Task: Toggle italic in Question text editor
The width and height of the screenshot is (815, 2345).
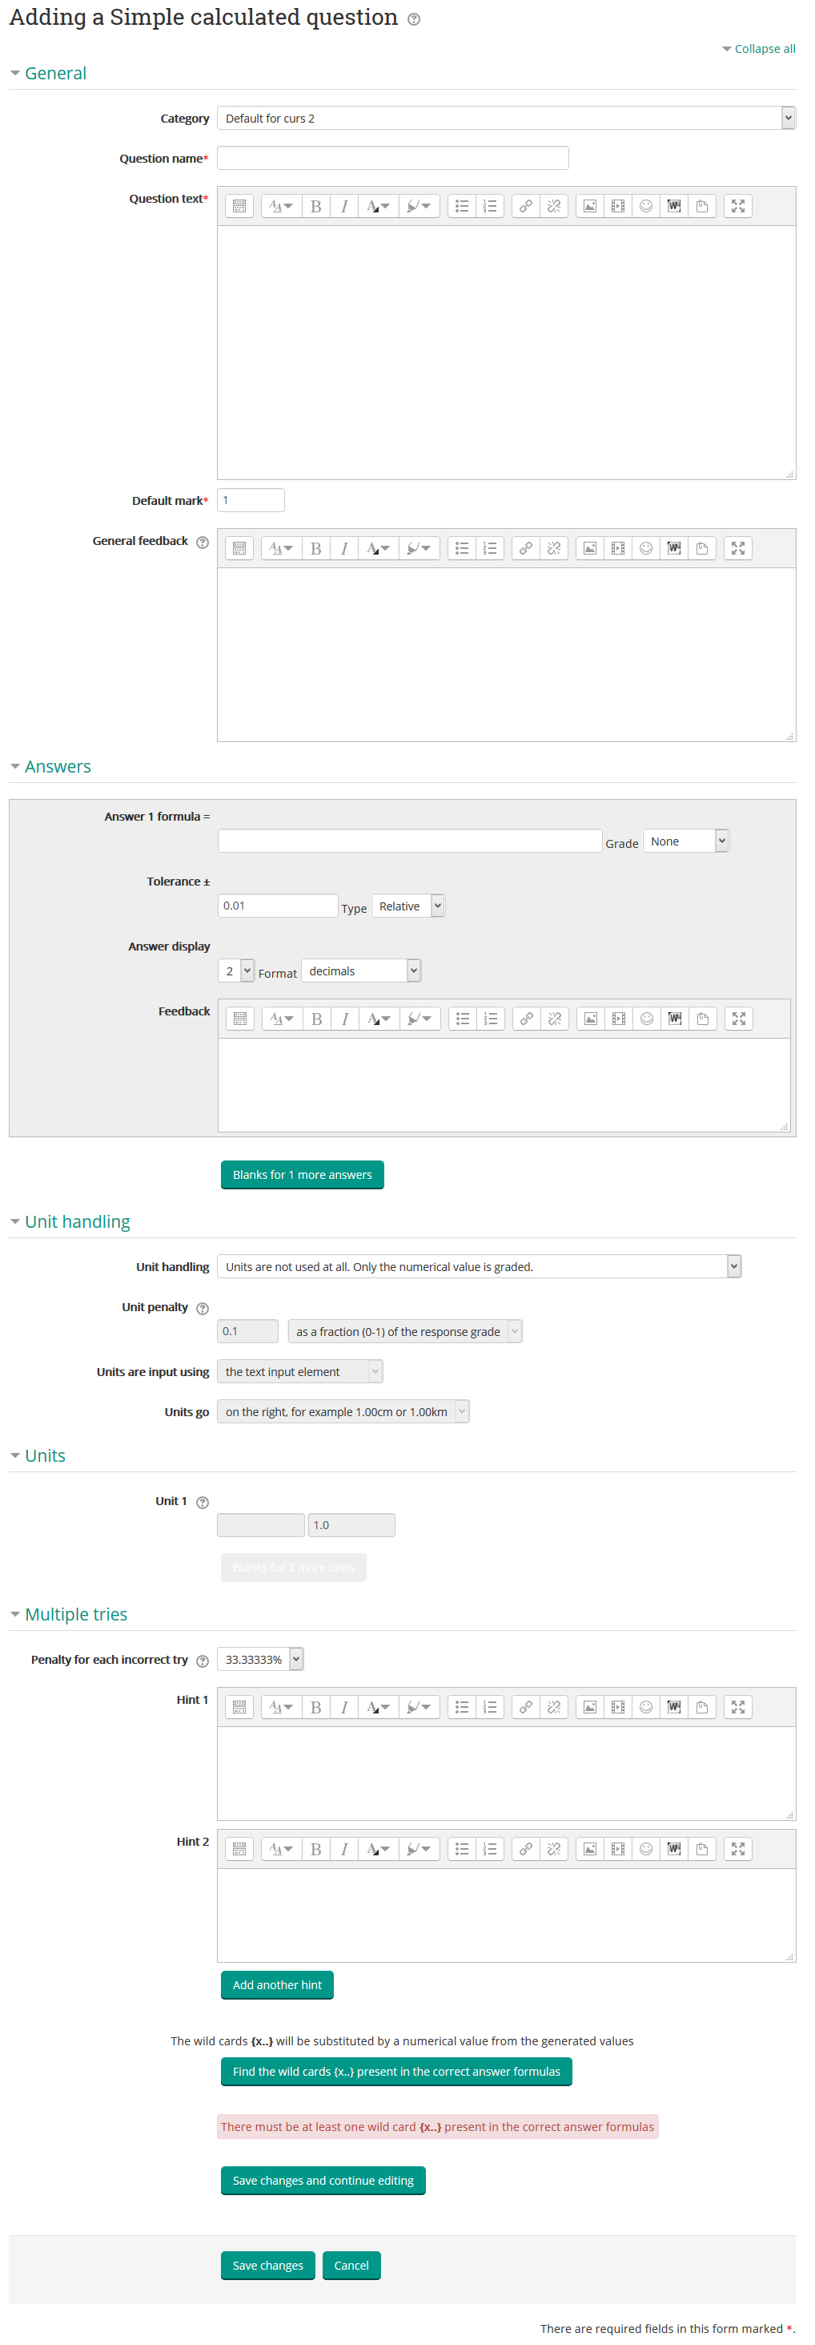Action: click(x=343, y=206)
